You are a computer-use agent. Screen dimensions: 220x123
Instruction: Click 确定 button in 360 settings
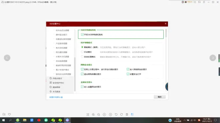[x=160, y=97]
